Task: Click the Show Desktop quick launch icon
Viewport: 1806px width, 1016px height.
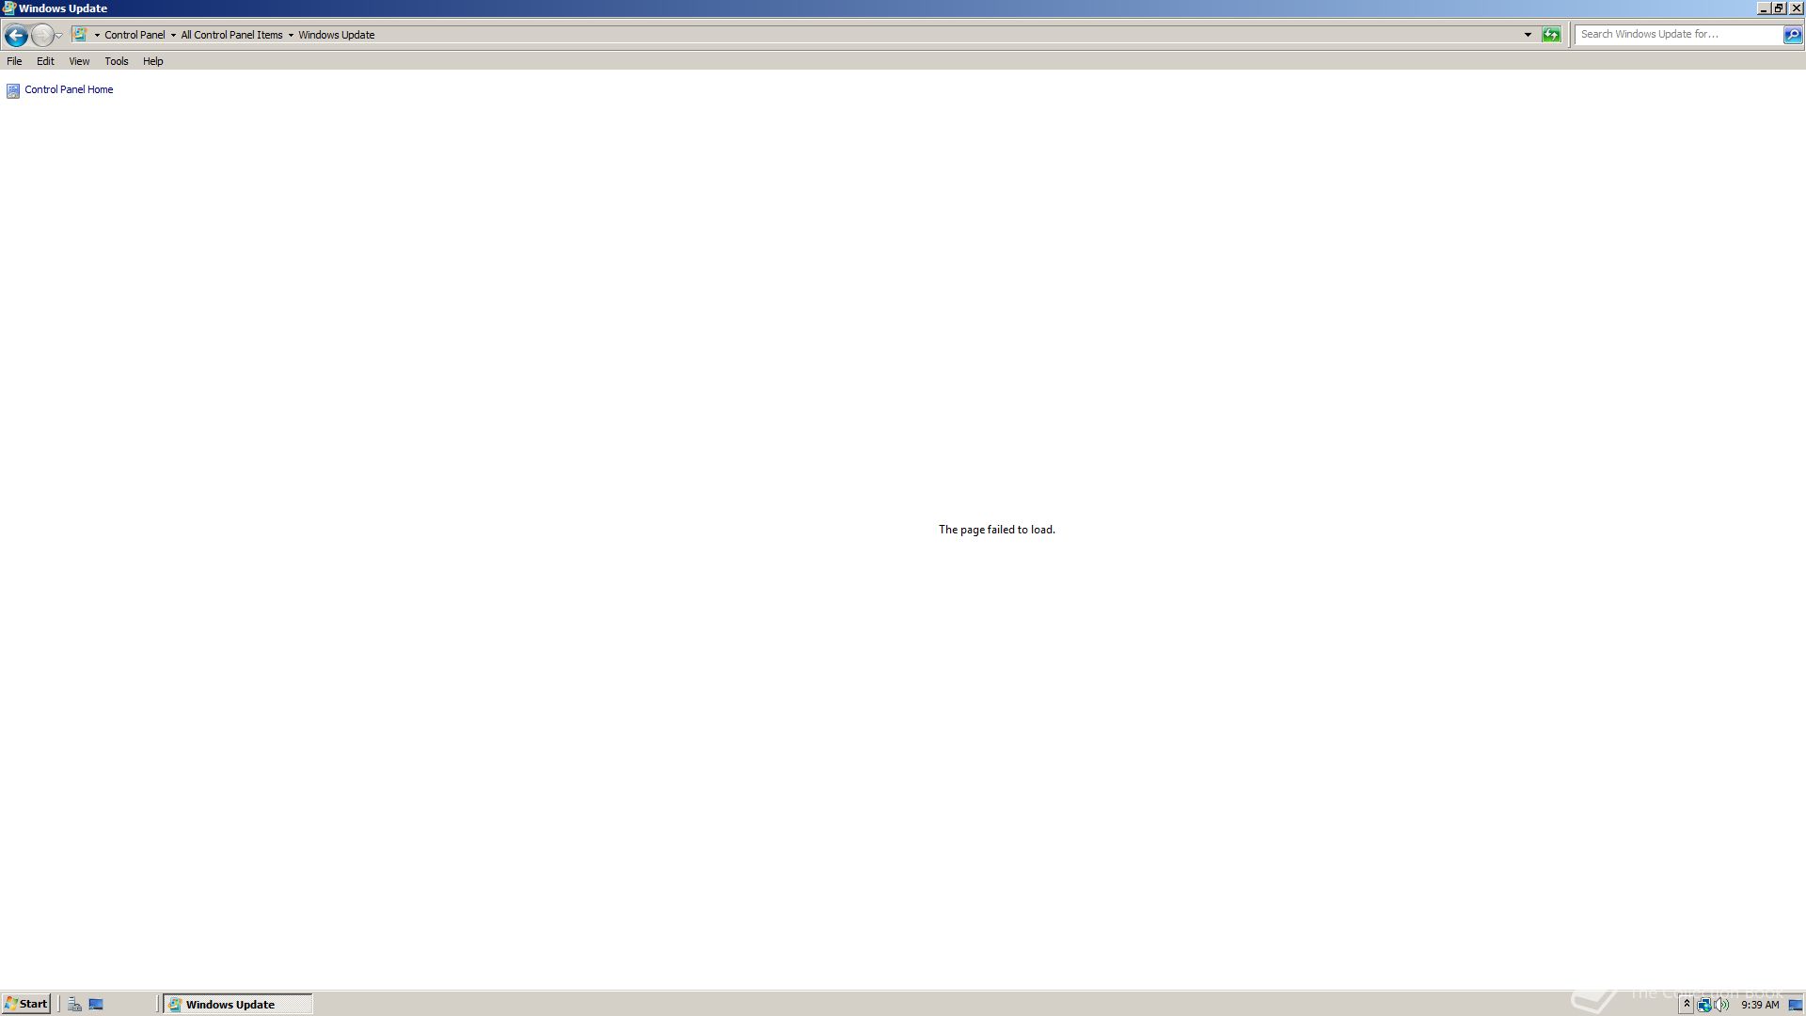Action: 96,1005
